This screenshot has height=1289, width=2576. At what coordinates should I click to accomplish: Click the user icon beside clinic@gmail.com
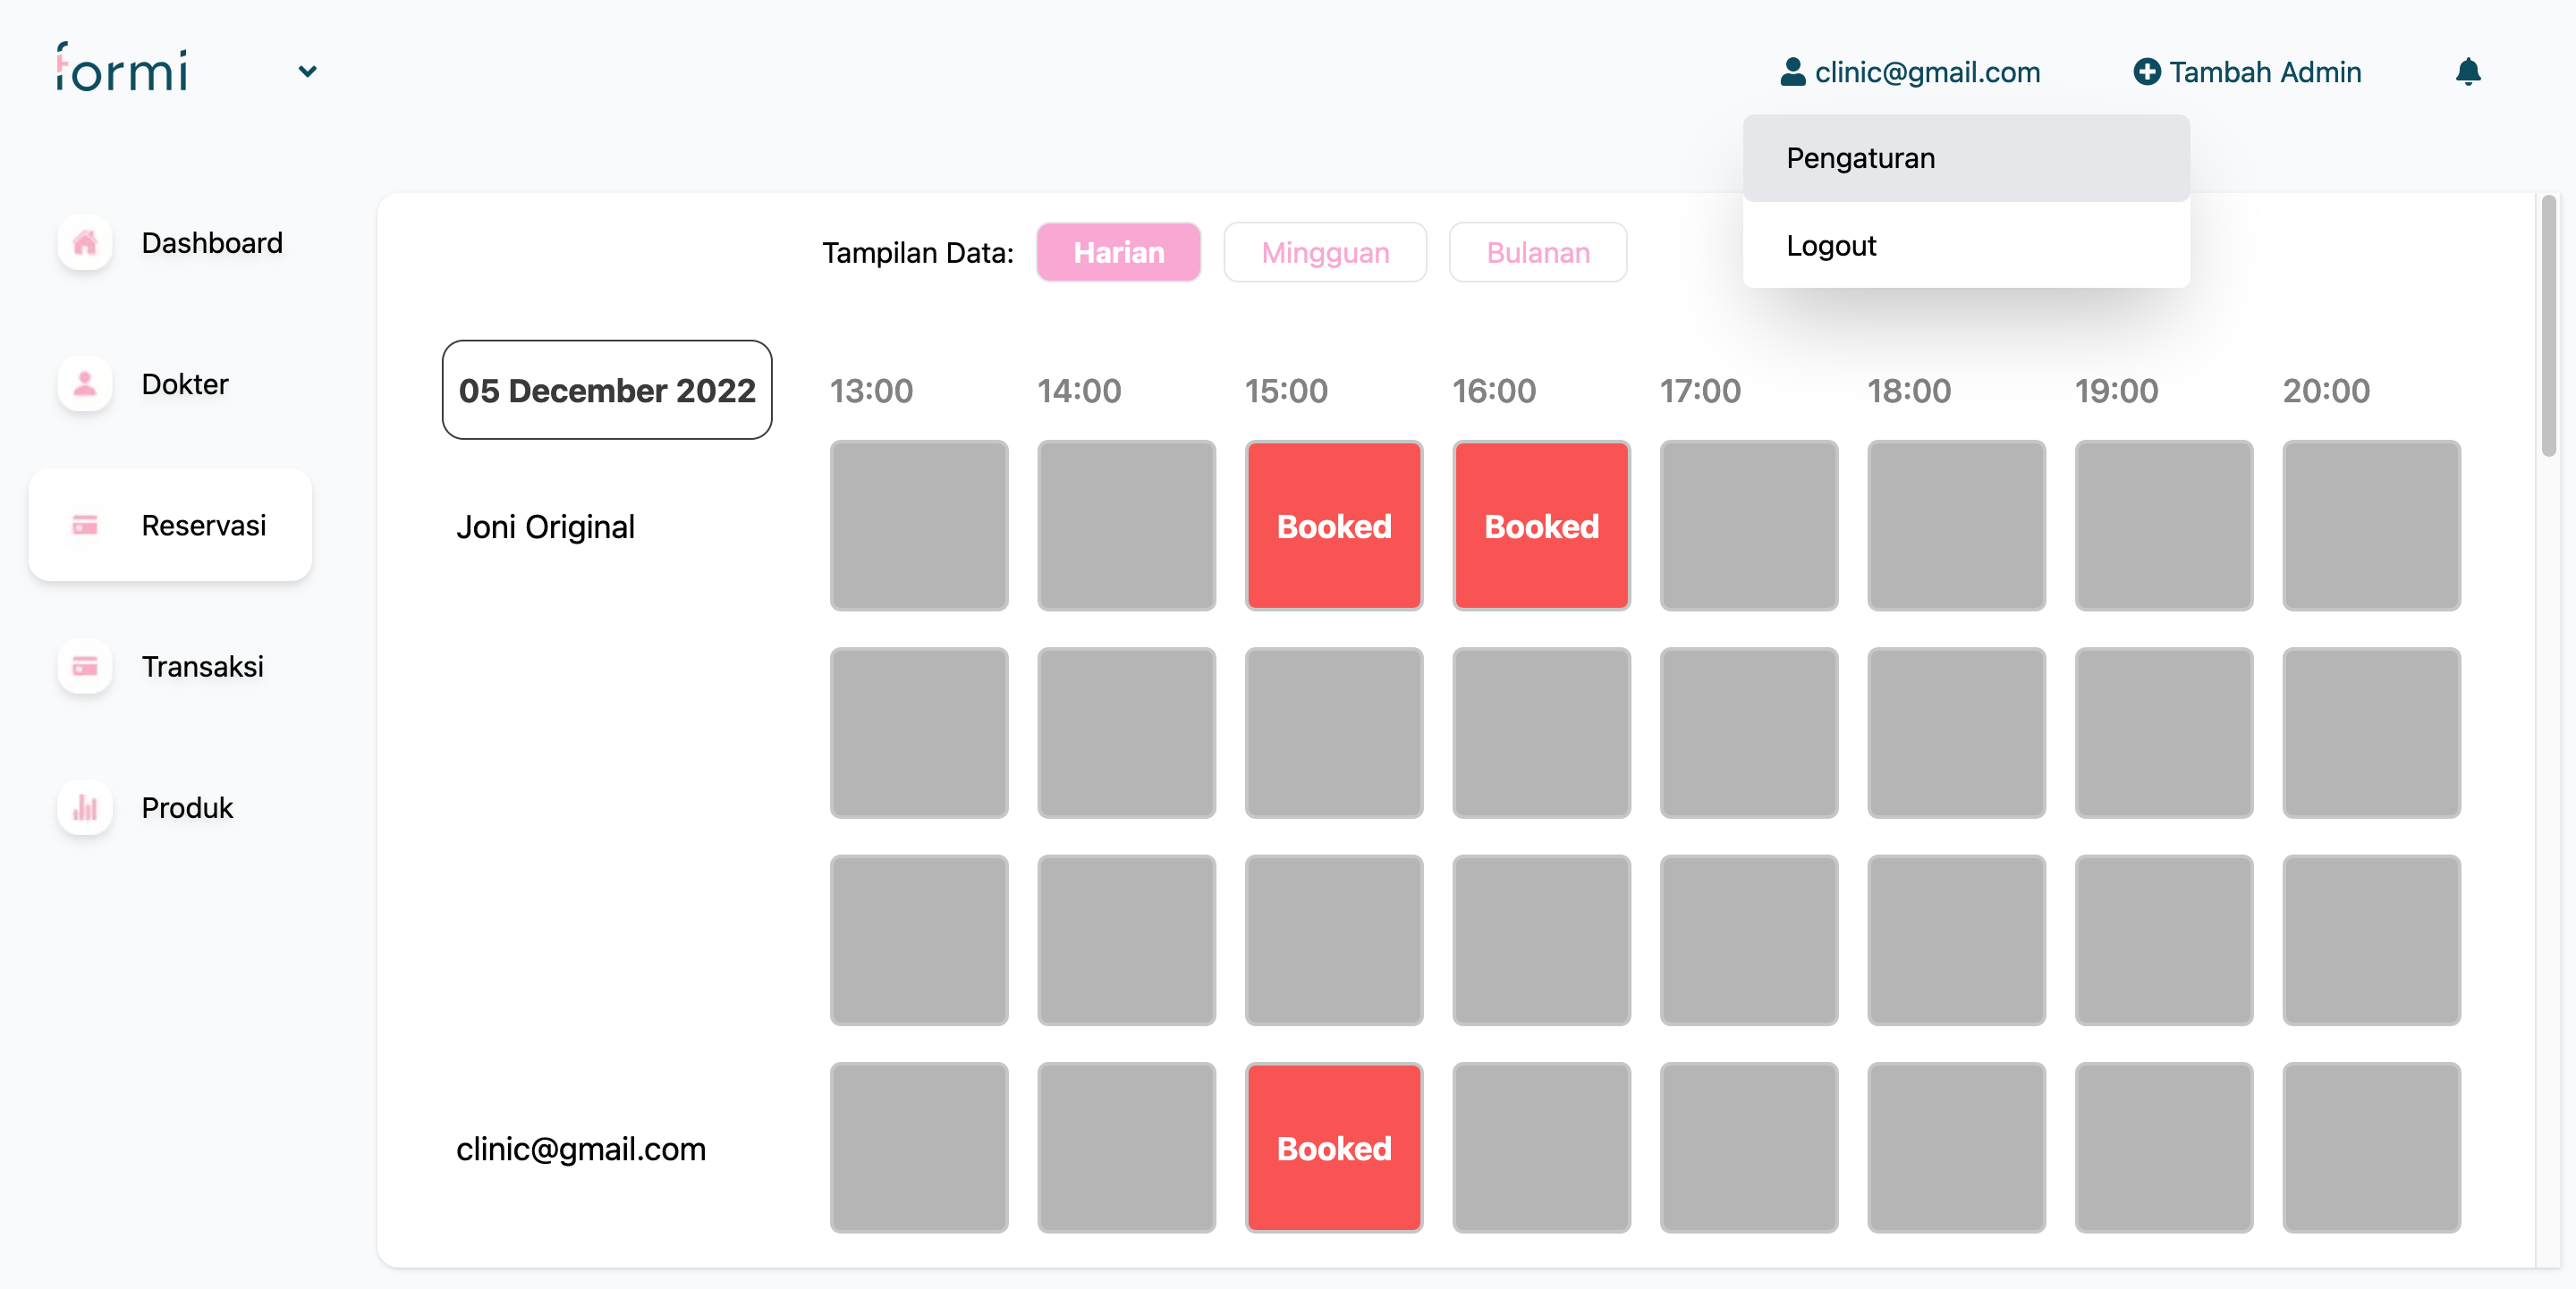pyautogui.click(x=1793, y=72)
